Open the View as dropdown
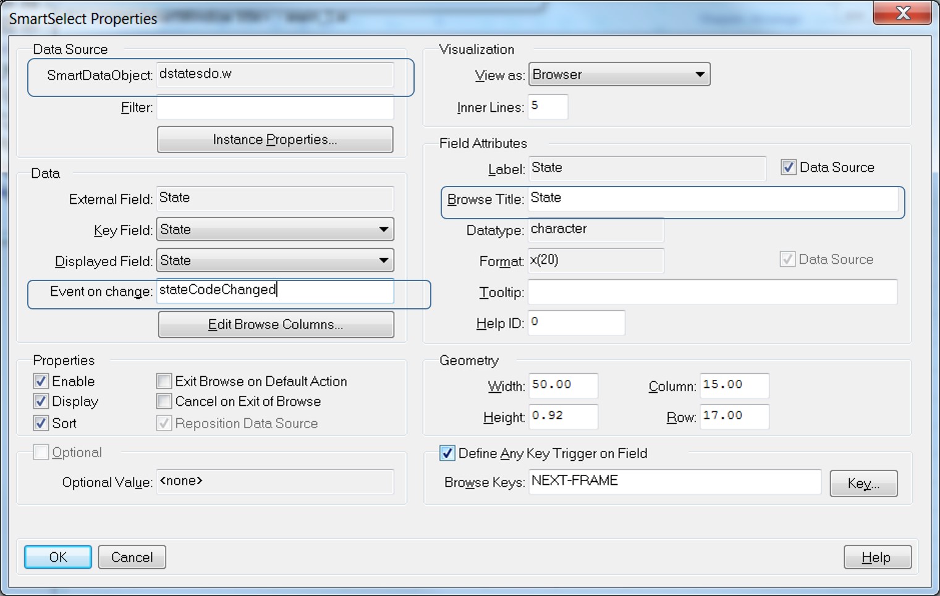This screenshot has width=940, height=596. coord(700,74)
